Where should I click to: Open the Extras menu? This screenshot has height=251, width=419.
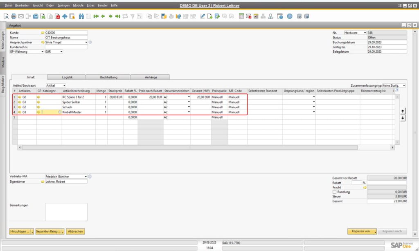tap(90, 5)
